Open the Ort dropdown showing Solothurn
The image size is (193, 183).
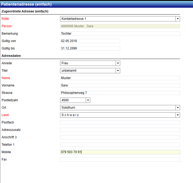click(120, 108)
